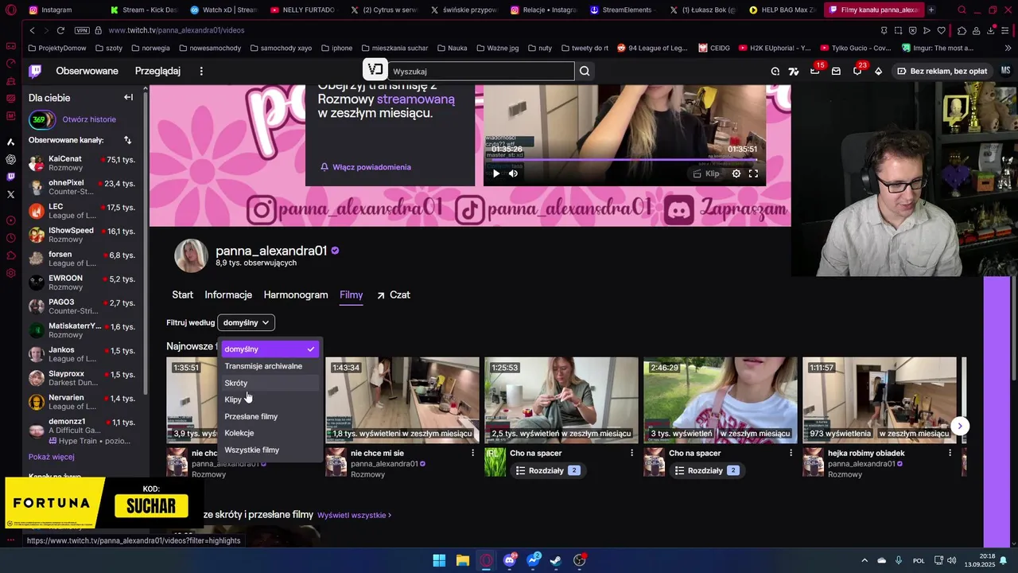Screen dimensions: 1018x573
Task: Open the Twitch three-dot more menu
Action: 201,71
